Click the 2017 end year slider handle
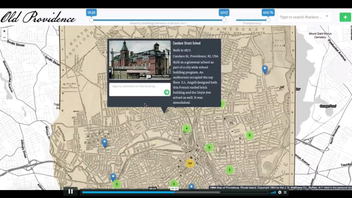The height and width of the screenshot is (198, 352). pos(224,20)
